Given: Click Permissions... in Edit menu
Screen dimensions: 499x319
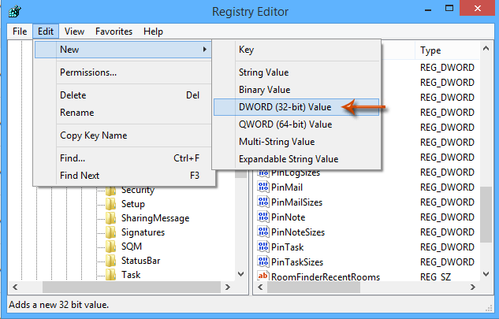Looking at the screenshot, I should tap(88, 72).
